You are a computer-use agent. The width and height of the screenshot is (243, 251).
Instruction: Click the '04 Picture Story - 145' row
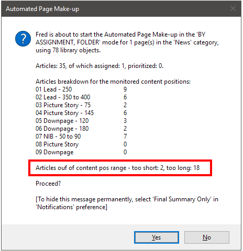point(81,113)
